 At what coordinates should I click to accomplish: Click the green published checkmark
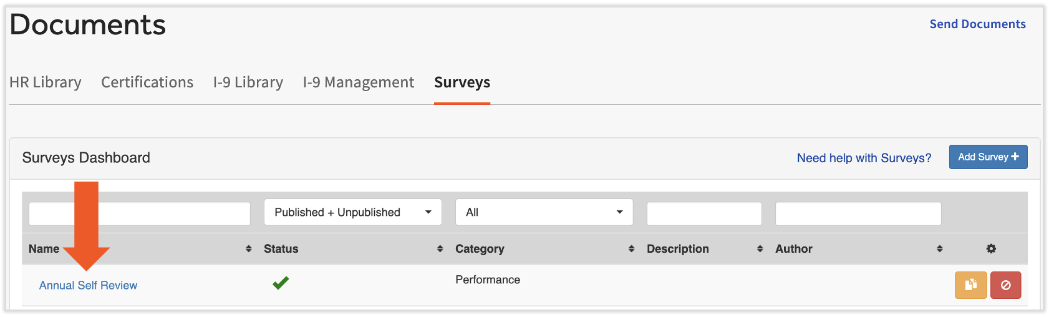click(x=281, y=283)
